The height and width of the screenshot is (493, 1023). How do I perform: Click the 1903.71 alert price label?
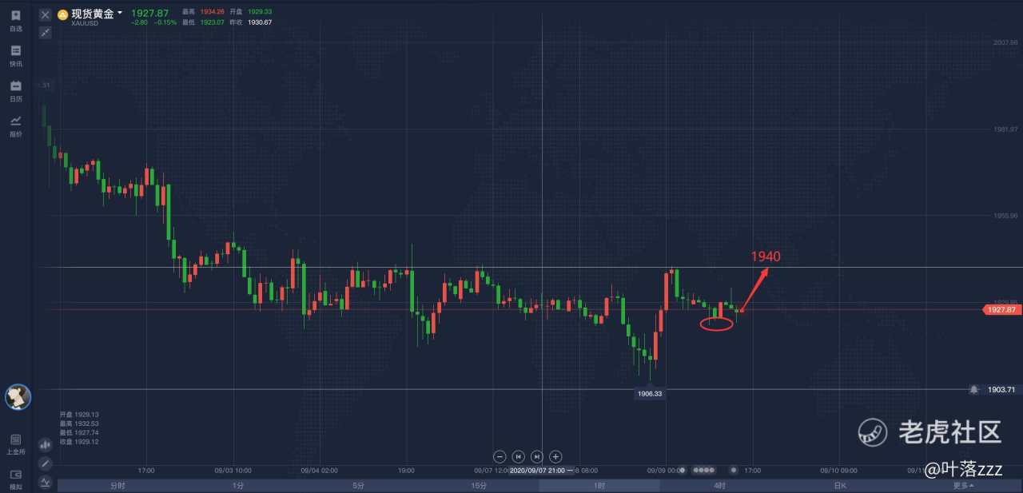click(x=1001, y=389)
